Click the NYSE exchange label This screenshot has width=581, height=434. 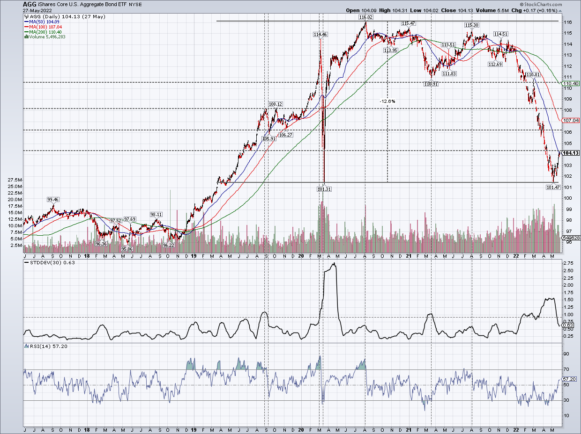point(136,4)
